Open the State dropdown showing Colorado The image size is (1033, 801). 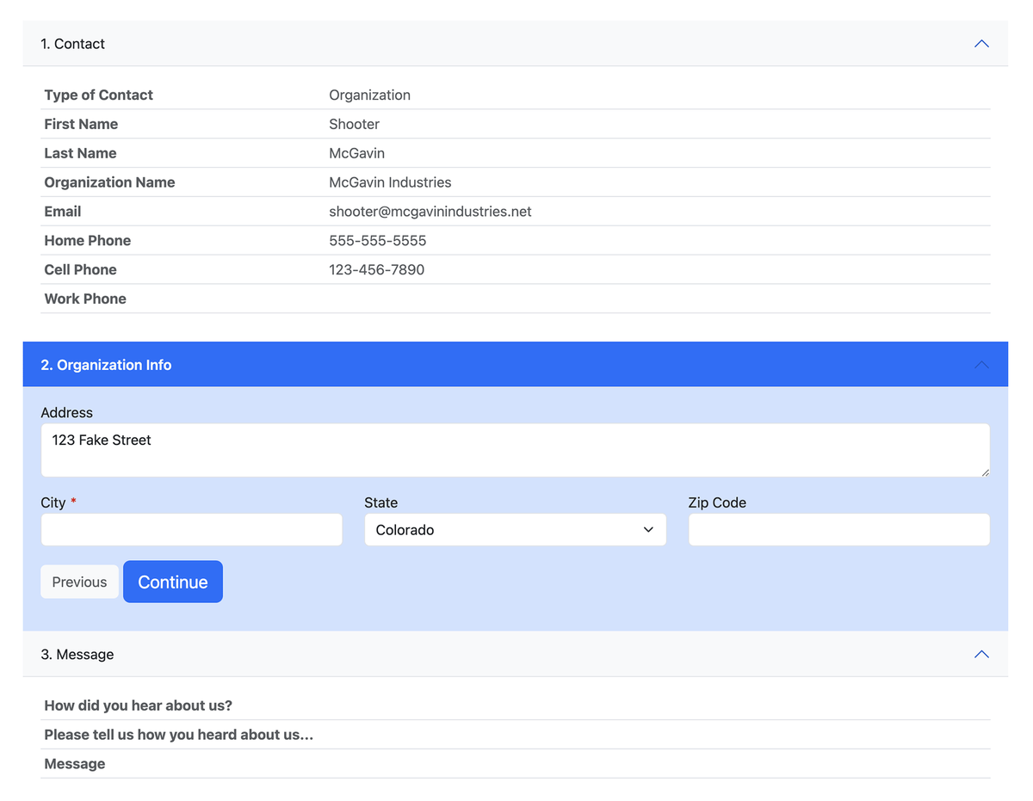point(516,530)
